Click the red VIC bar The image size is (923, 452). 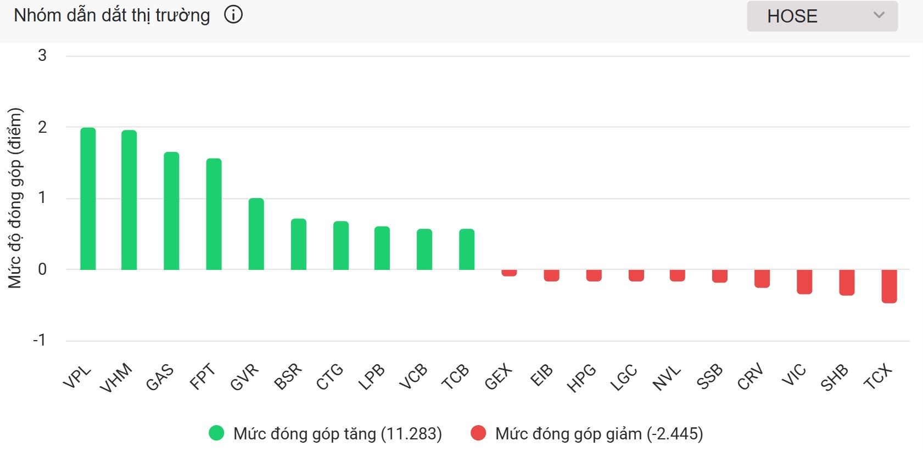pos(804,281)
